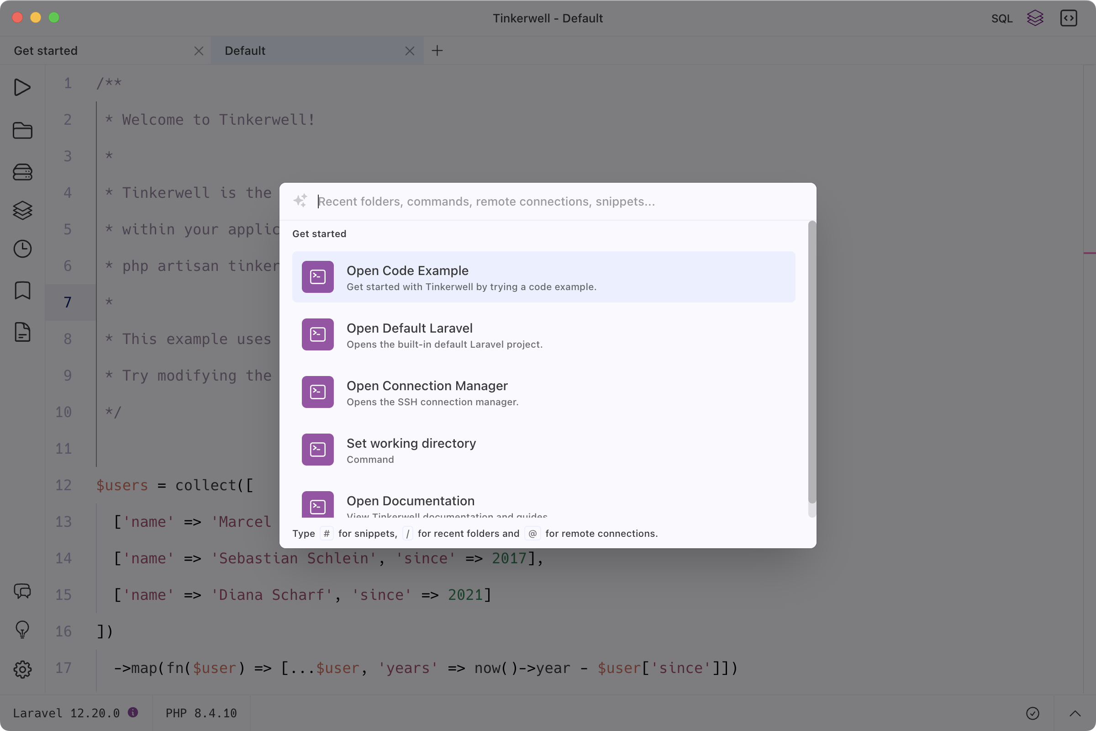
Task: Click the Open Connection Manager terminal icon
Action: 317,392
